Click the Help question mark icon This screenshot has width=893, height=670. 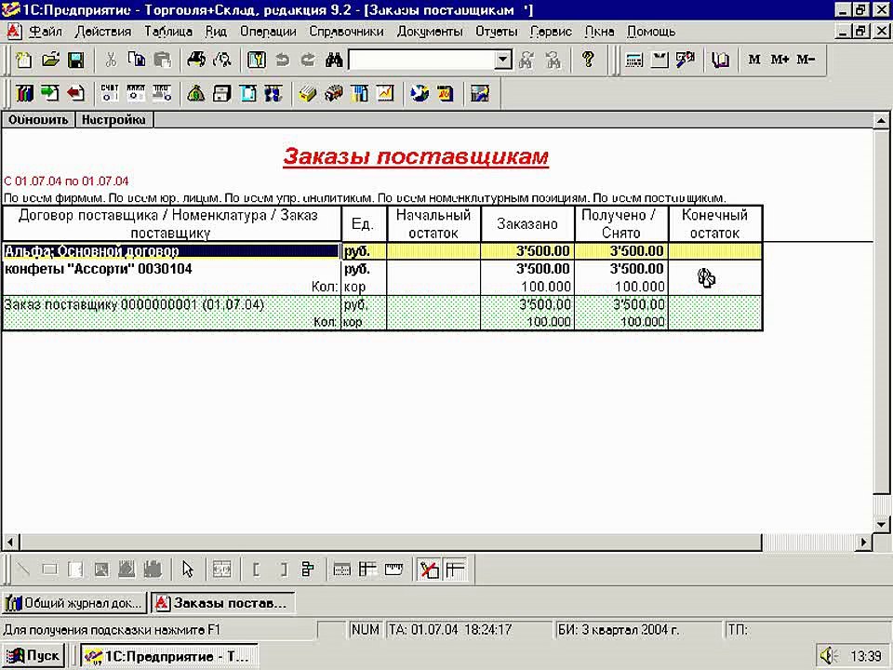point(588,60)
